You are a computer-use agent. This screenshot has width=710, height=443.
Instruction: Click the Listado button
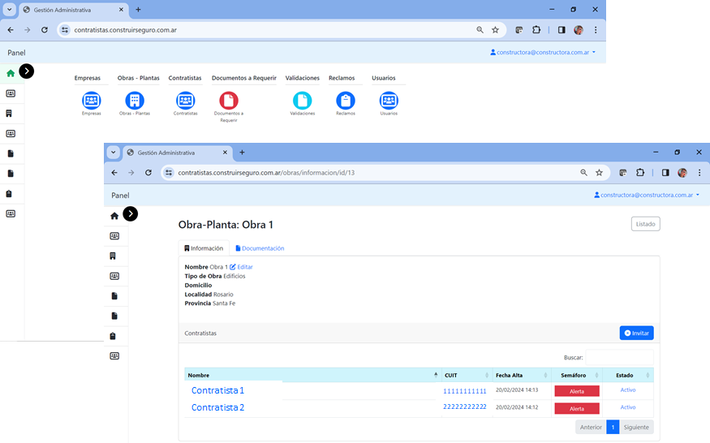click(x=645, y=224)
